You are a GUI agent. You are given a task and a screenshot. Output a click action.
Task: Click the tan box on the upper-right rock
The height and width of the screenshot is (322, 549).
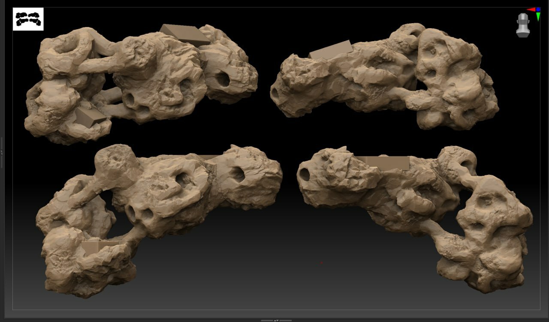coord(330,51)
